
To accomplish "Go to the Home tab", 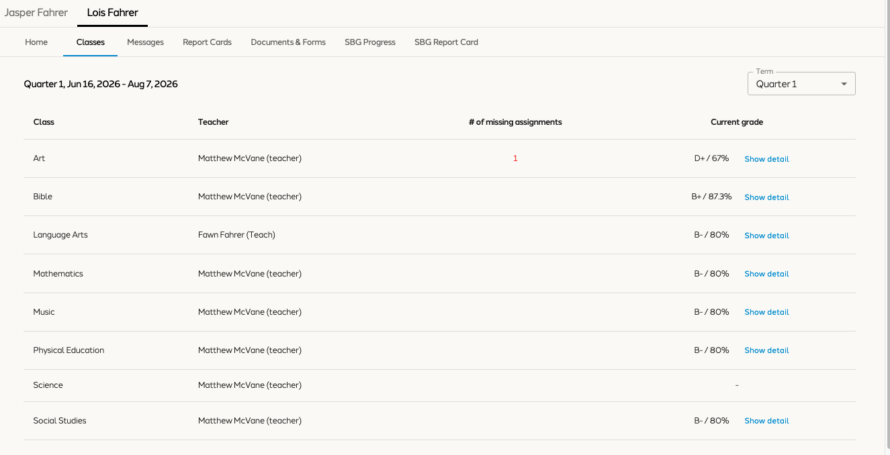I will [36, 42].
